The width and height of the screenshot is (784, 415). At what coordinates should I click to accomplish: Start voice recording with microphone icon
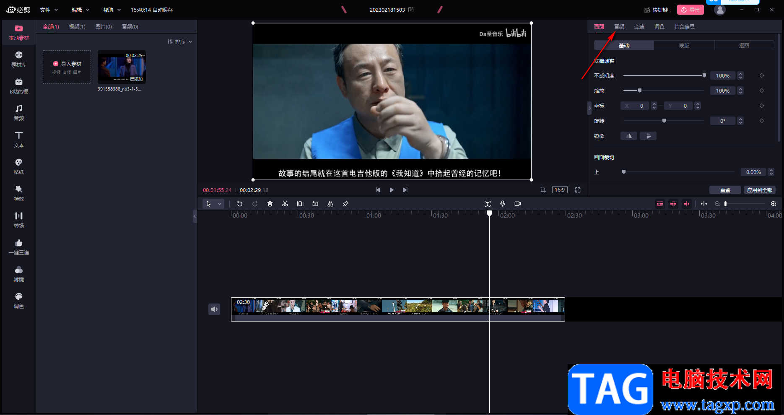pos(503,204)
